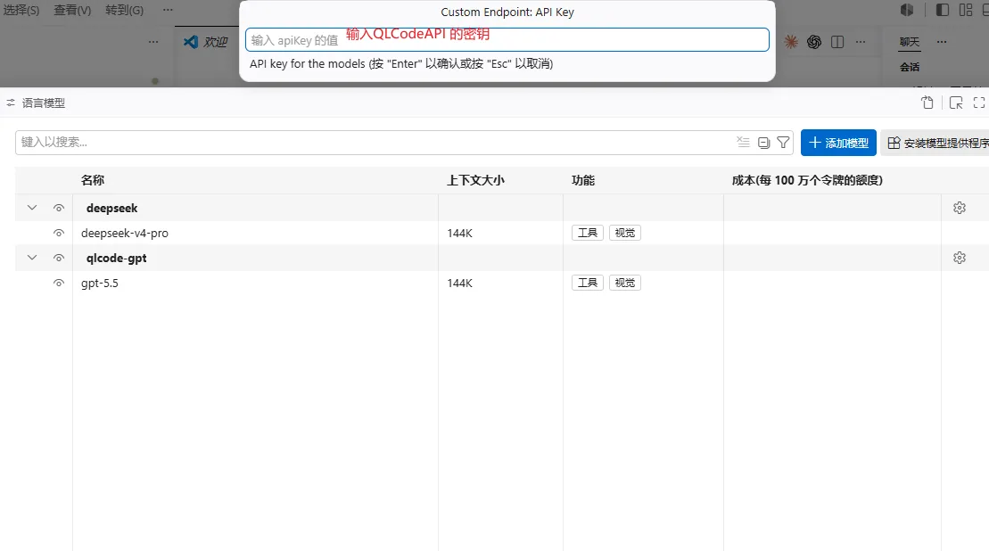Open the 转到(G) menu

124,10
